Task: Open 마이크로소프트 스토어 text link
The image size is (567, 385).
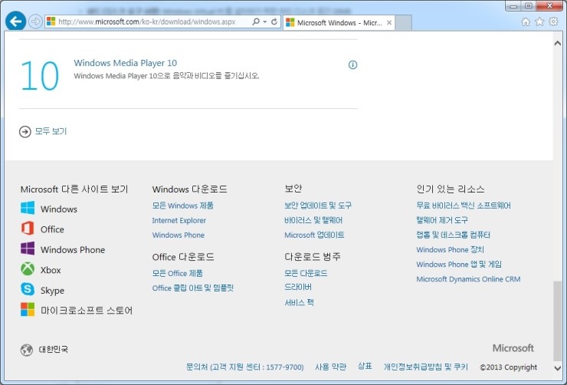Action: (x=87, y=311)
